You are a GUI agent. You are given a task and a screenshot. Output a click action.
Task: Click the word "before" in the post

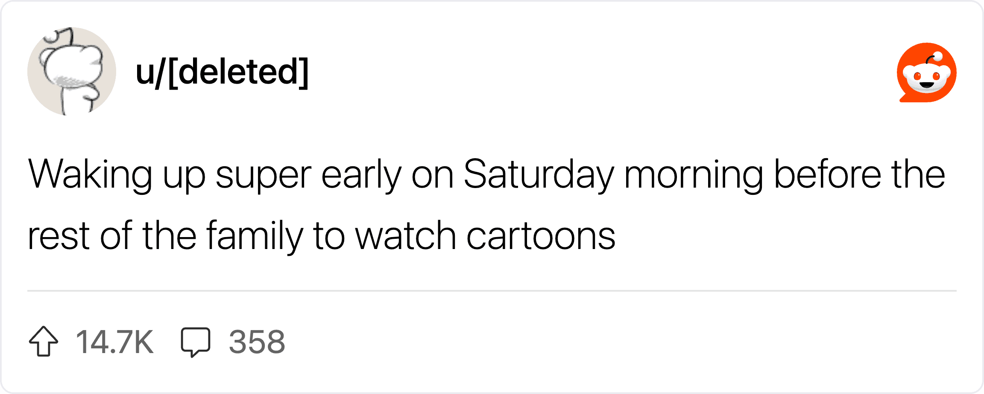click(828, 175)
